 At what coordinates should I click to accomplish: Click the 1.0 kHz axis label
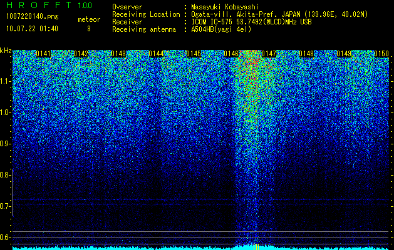pos(5,112)
